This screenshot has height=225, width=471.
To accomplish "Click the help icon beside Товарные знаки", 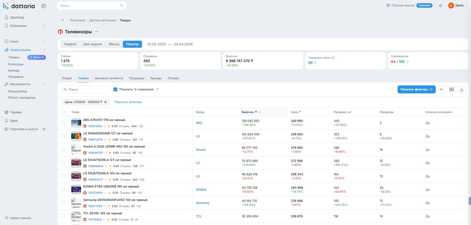I will pos(333,58).
